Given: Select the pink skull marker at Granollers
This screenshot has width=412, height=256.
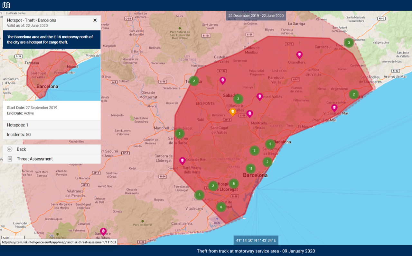Looking at the screenshot, I should 299,55.
